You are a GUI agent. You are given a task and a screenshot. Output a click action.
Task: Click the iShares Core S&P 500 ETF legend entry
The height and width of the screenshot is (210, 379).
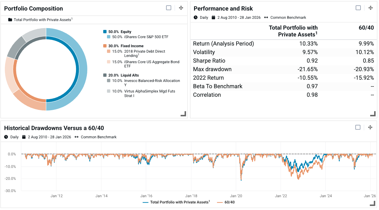pyautogui.click(x=146, y=37)
